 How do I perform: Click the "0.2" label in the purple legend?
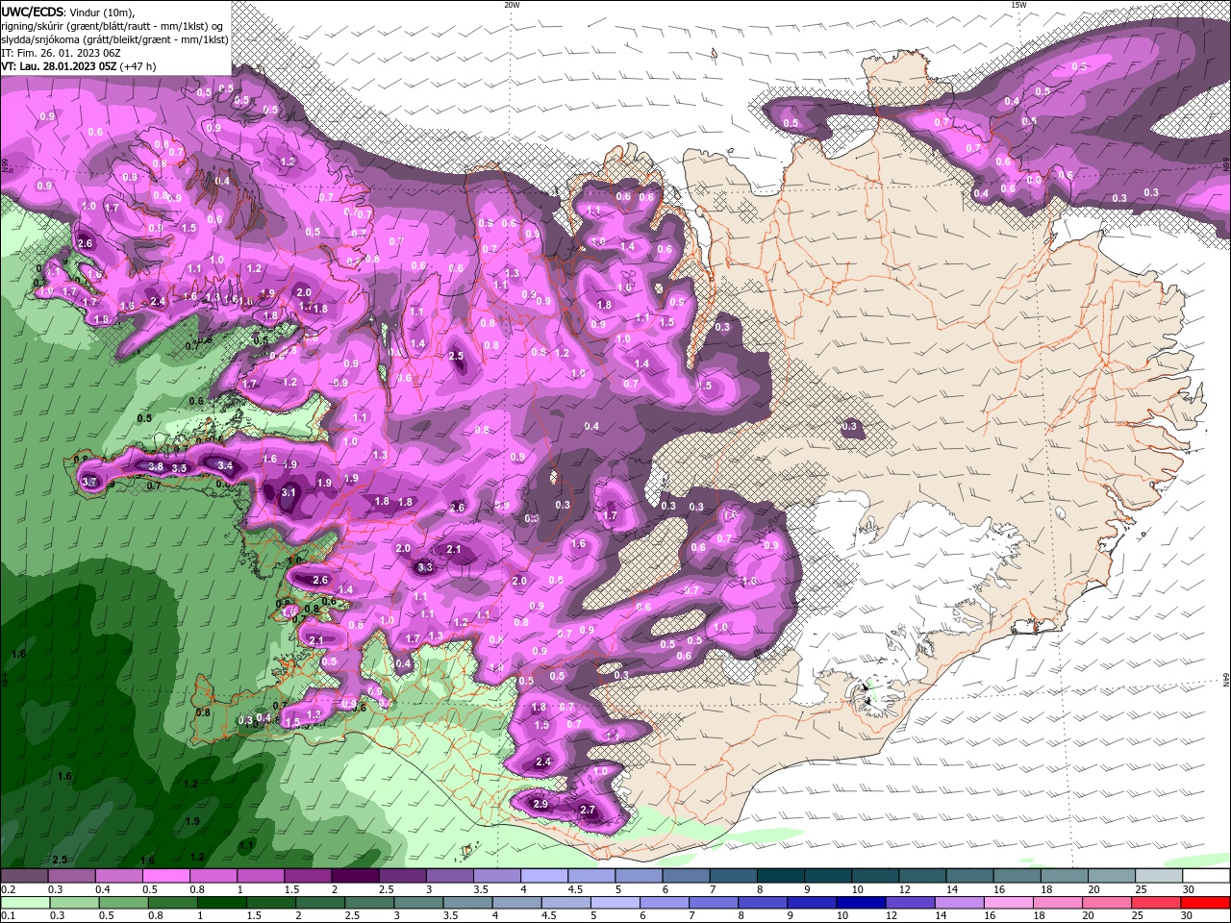8,889
